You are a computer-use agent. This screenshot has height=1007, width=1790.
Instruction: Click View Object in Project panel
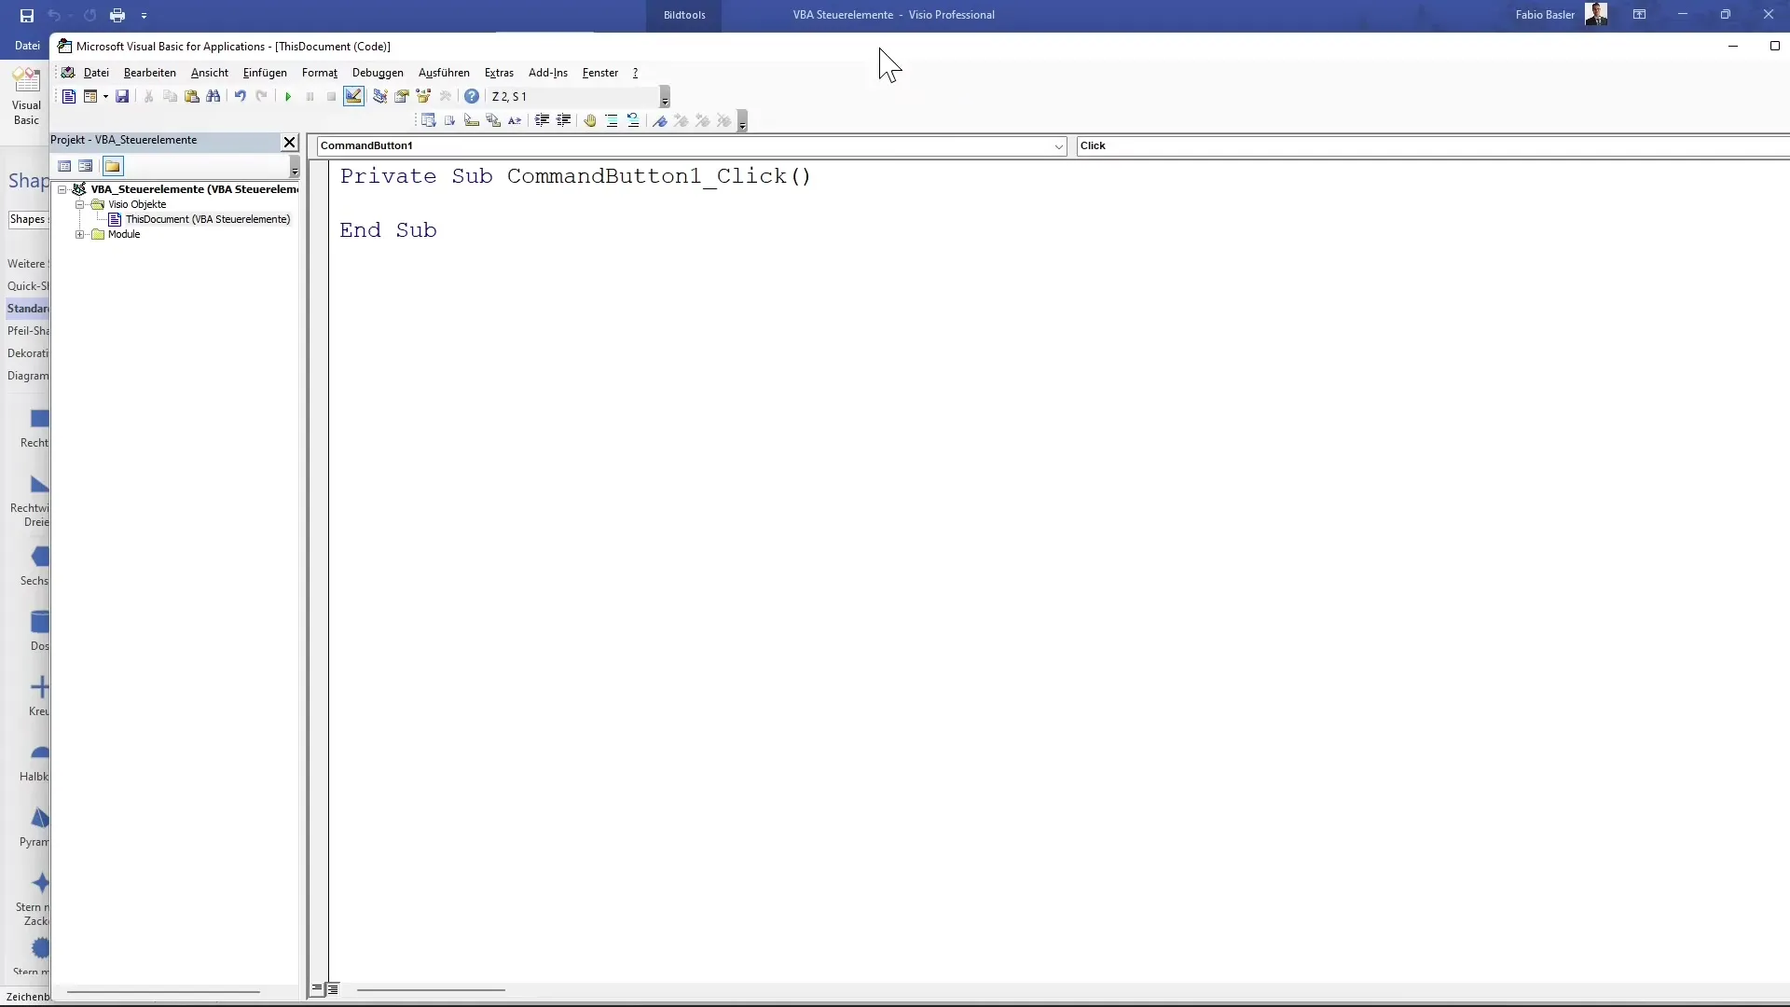point(86,166)
